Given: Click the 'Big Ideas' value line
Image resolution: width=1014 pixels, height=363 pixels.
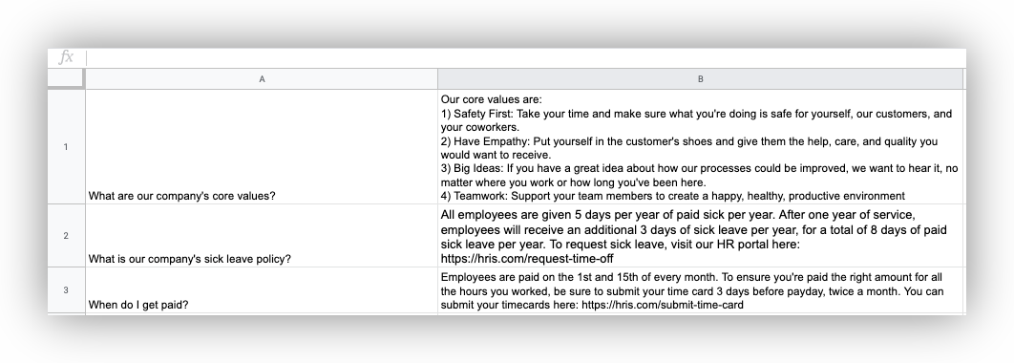Looking at the screenshot, I should pos(699,176).
